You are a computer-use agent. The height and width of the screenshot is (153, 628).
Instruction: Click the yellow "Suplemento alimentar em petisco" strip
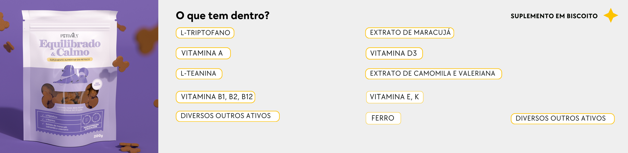(x=70, y=60)
